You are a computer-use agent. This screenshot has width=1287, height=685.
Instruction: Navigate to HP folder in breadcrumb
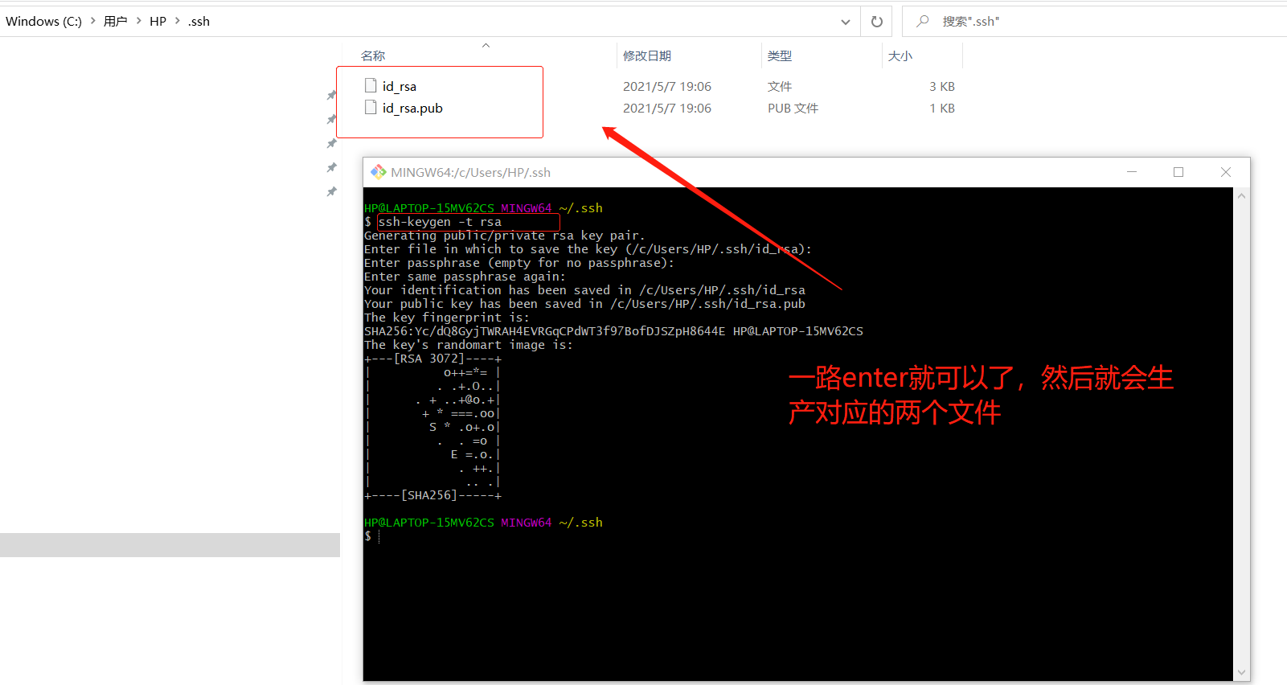point(158,21)
